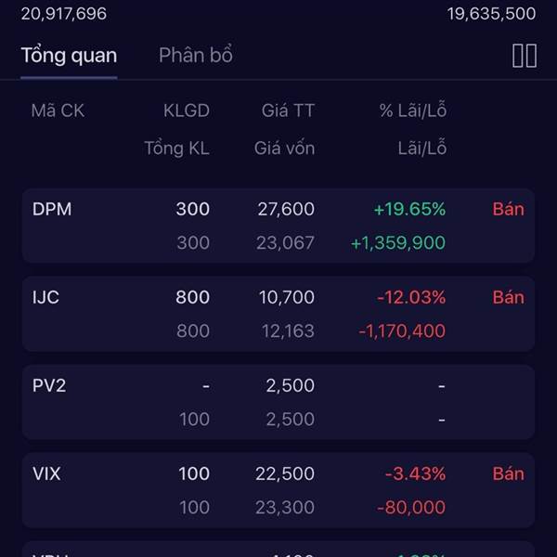This screenshot has width=557, height=557.
Task: Select DPM profit percentage +19.65%
Action: 409,210
